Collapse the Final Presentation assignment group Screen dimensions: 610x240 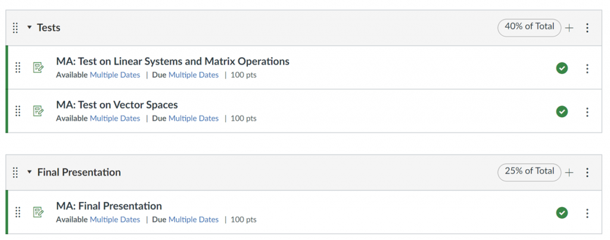[29, 172]
